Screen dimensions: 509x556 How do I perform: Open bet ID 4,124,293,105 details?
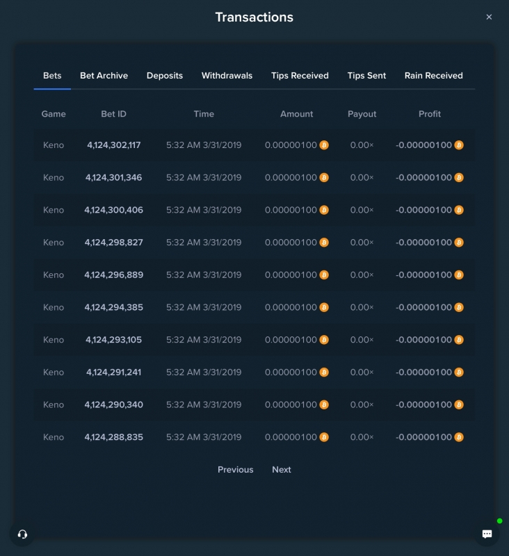click(x=114, y=340)
